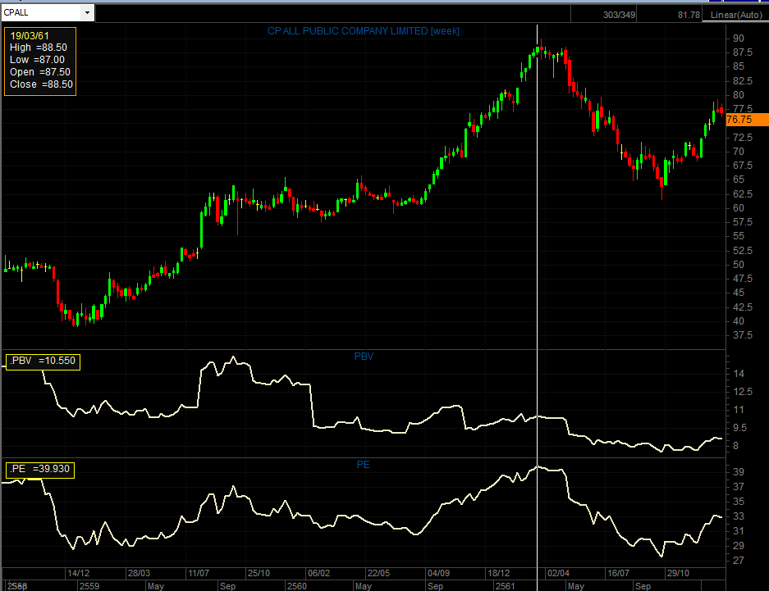Click the 45 label on price axis

(739, 293)
